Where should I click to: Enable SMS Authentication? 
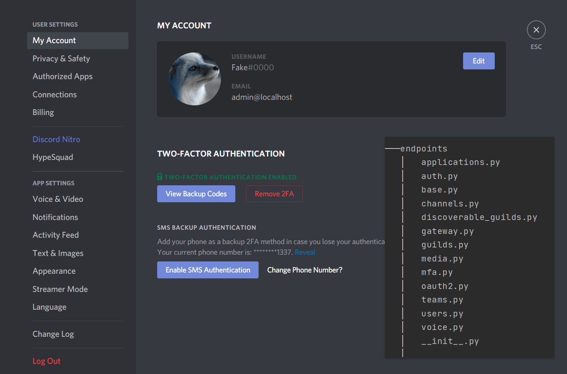(x=207, y=270)
